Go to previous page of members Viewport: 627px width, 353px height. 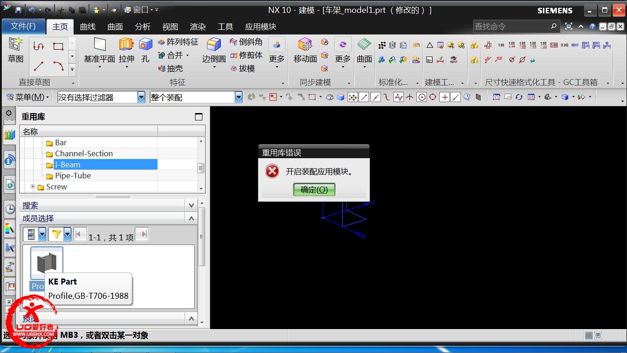80,235
